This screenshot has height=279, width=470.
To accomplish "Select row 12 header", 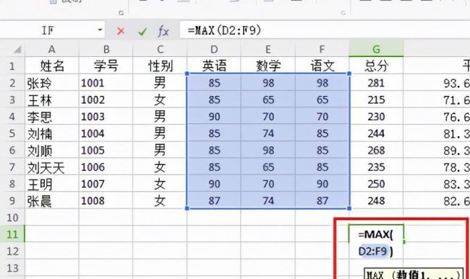I will tap(12, 251).
